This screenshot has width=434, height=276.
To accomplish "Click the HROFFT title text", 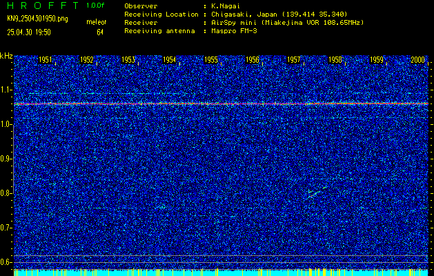I will (43, 6).
